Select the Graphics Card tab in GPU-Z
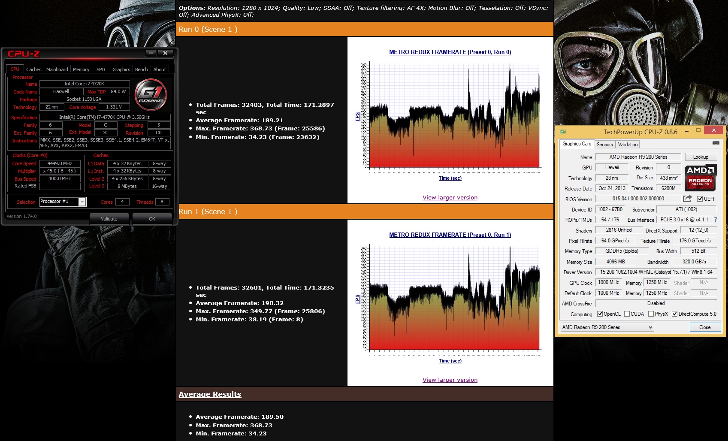Screen dimensions: 728x441 [577, 144]
